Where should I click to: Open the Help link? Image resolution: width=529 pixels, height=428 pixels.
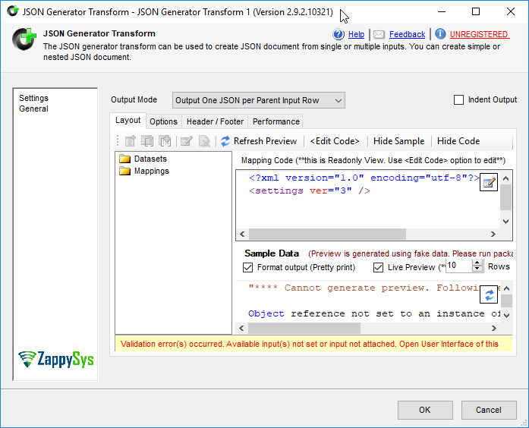coord(356,34)
